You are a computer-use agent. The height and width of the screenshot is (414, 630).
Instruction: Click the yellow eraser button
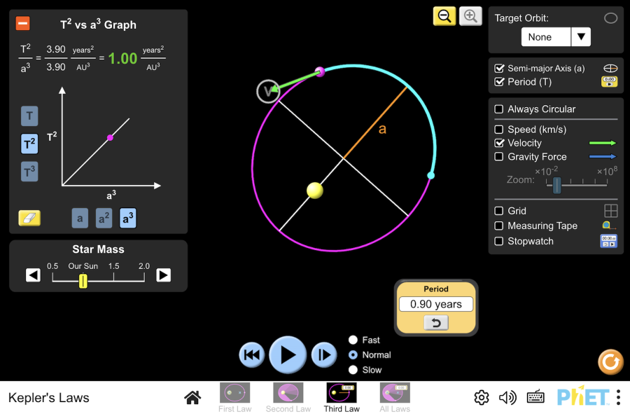[x=29, y=218]
